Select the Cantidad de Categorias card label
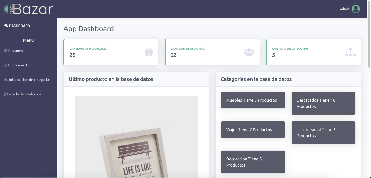Image resolution: width=371 pixels, height=178 pixels. click(x=290, y=49)
